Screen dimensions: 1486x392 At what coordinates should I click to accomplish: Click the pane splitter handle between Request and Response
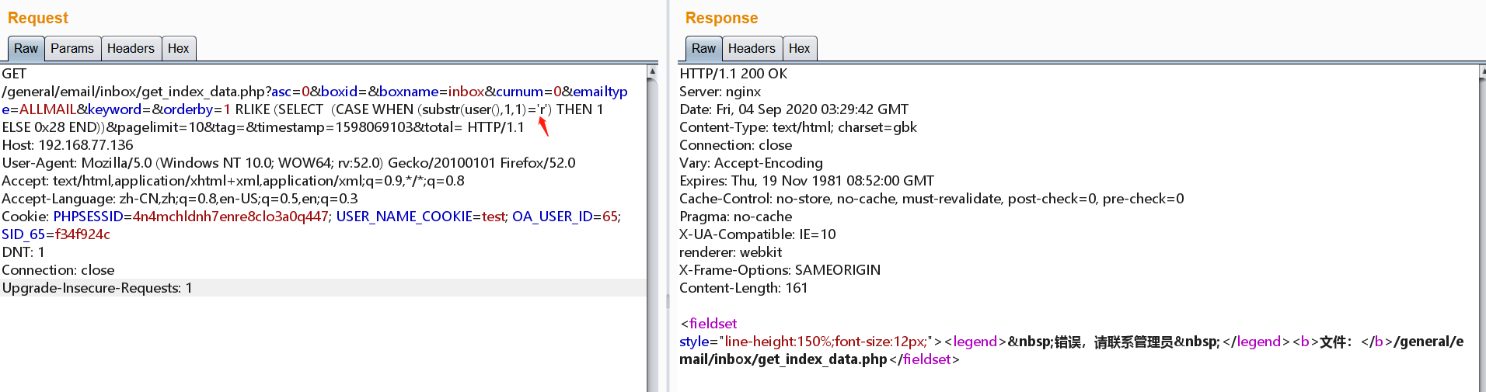click(668, 301)
